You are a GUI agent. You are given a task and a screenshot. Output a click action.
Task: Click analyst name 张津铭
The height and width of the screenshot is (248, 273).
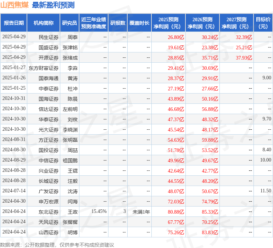point(70,47)
